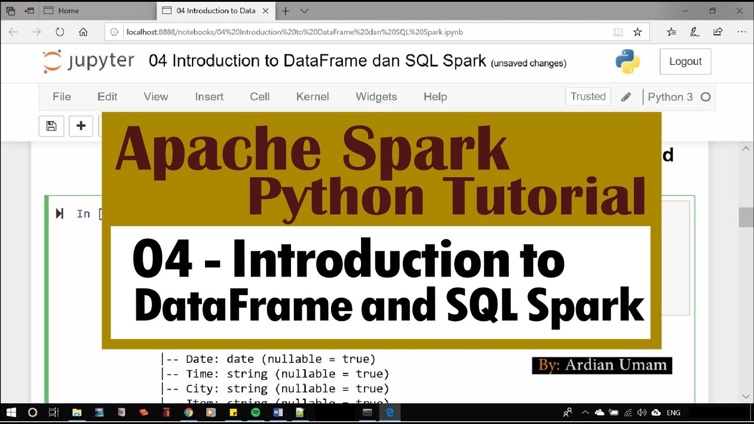
Task: Insert cell below using plus icon
Action: [81, 126]
